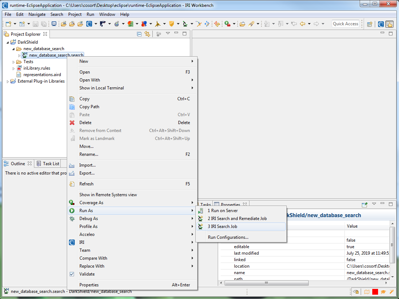Open the Team submenu
399x299 pixels.
click(132, 250)
